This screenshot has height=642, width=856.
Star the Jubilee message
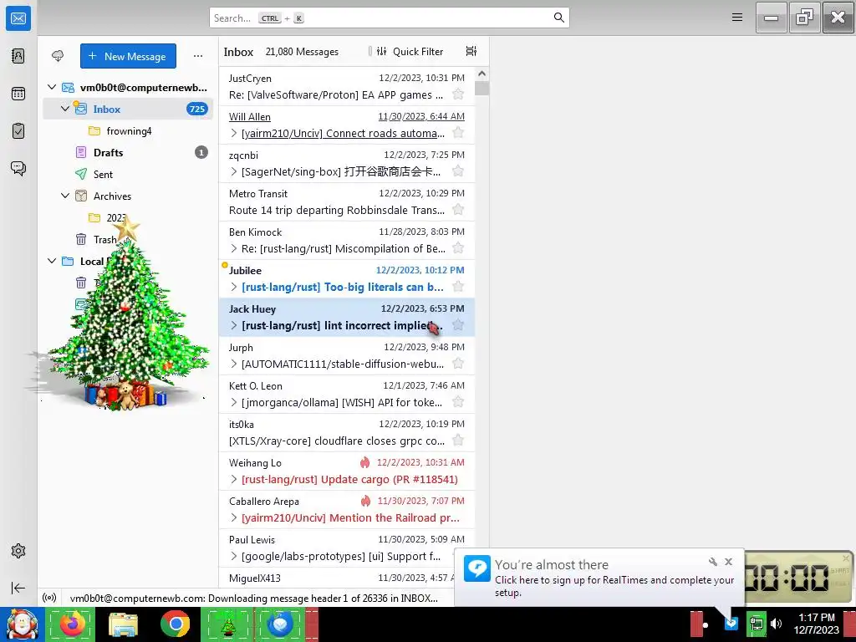click(458, 287)
